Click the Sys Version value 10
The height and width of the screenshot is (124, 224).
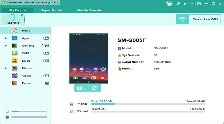pos(155,55)
